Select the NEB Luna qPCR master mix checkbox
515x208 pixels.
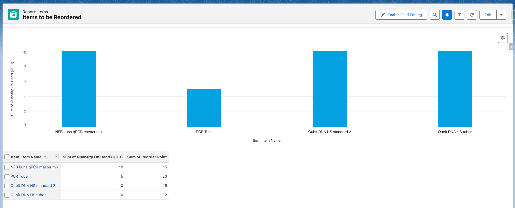click(x=7, y=167)
